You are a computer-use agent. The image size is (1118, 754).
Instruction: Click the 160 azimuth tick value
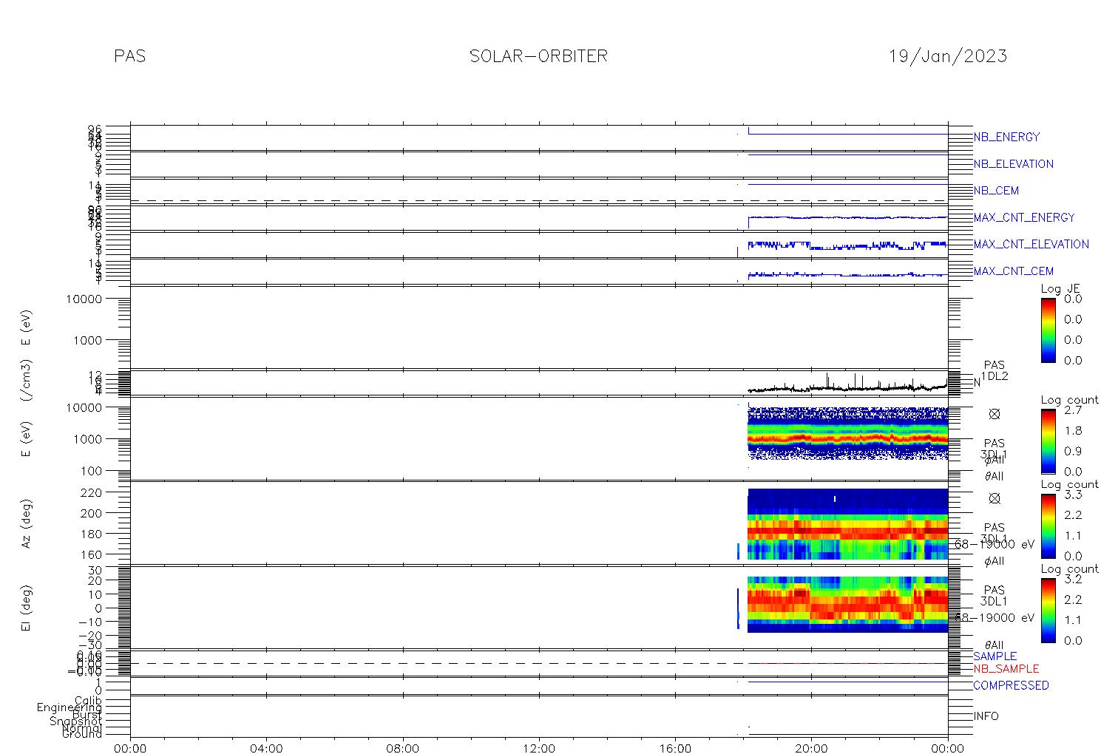pos(92,554)
